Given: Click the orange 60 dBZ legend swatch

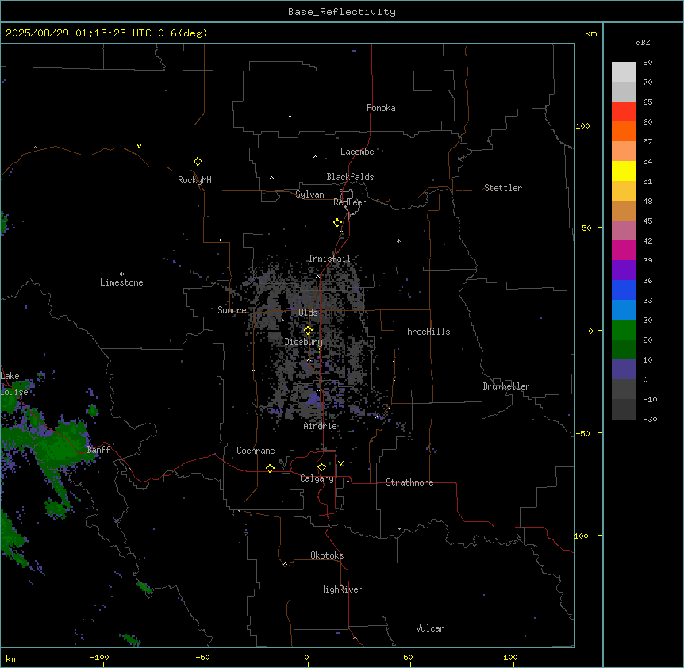Looking at the screenshot, I should (624, 131).
